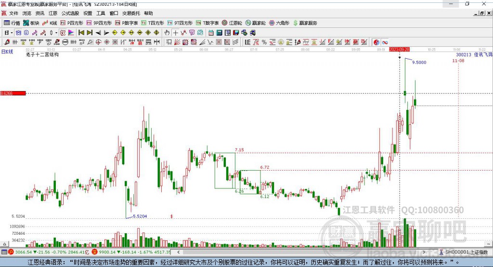
Task: Click the red 8.6266 price label
Action: point(13,93)
